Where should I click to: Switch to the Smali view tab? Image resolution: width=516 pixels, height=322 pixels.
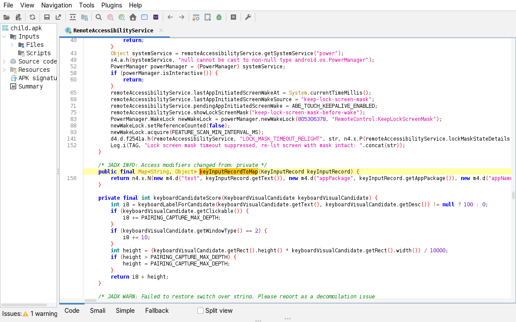[98, 311]
